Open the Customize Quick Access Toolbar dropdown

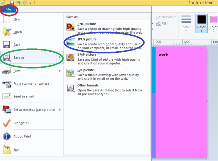30,2
